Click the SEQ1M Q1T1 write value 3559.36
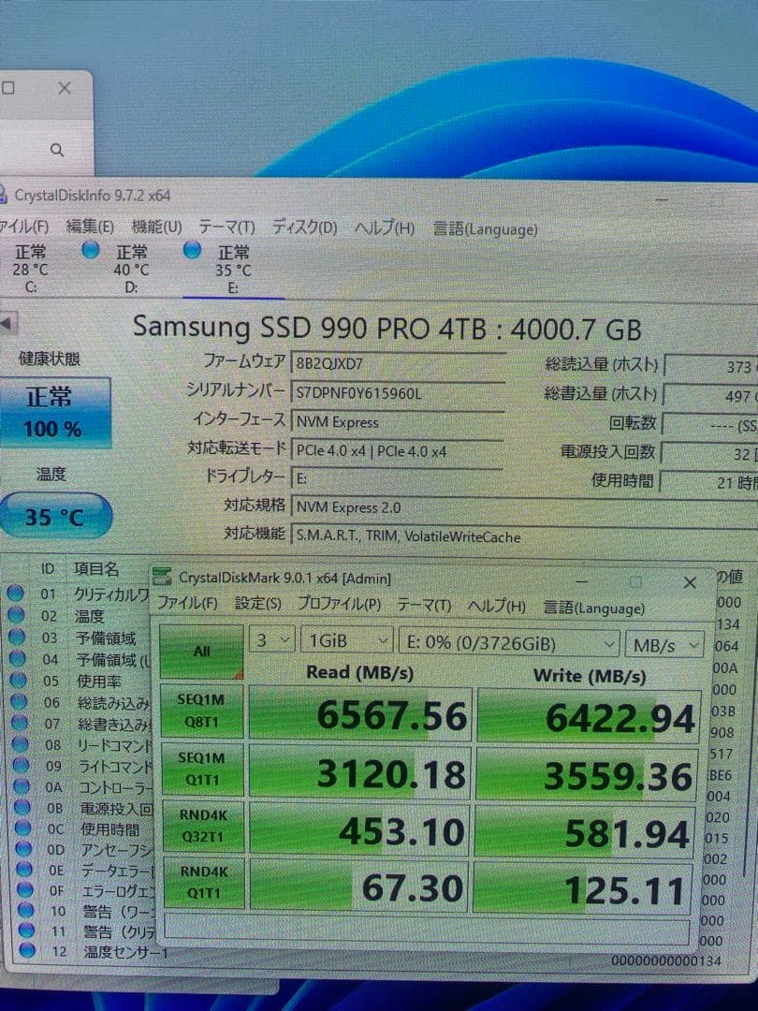The image size is (758, 1011). [587, 774]
